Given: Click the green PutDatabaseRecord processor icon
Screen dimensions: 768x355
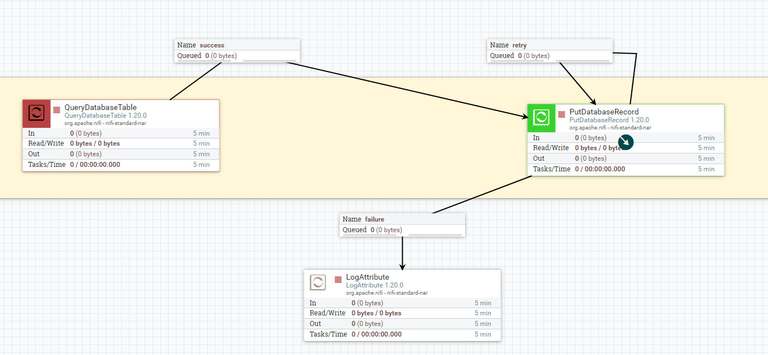Looking at the screenshot, I should pos(542,118).
